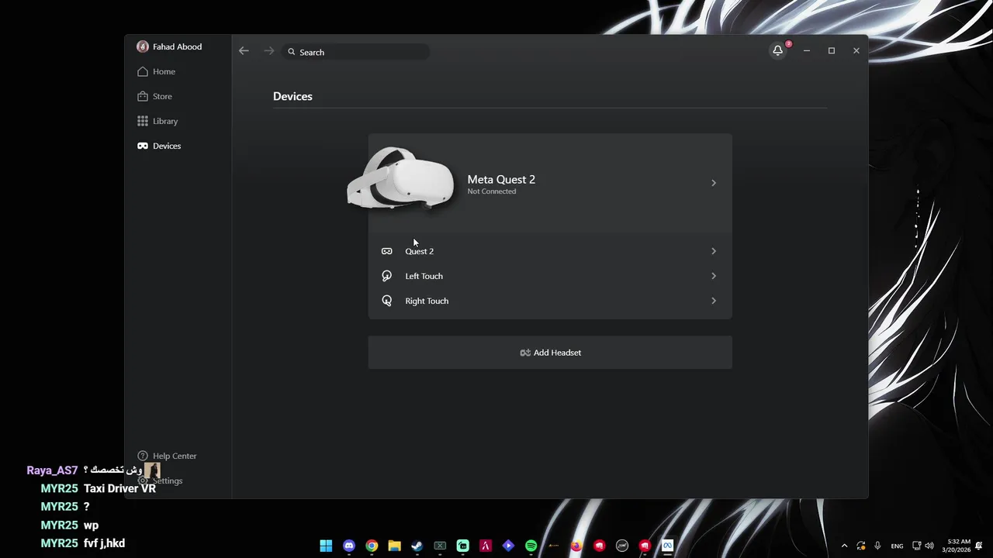Screen dimensions: 993x558
Task: Expand the Left Touch chevron
Action: tap(714, 276)
